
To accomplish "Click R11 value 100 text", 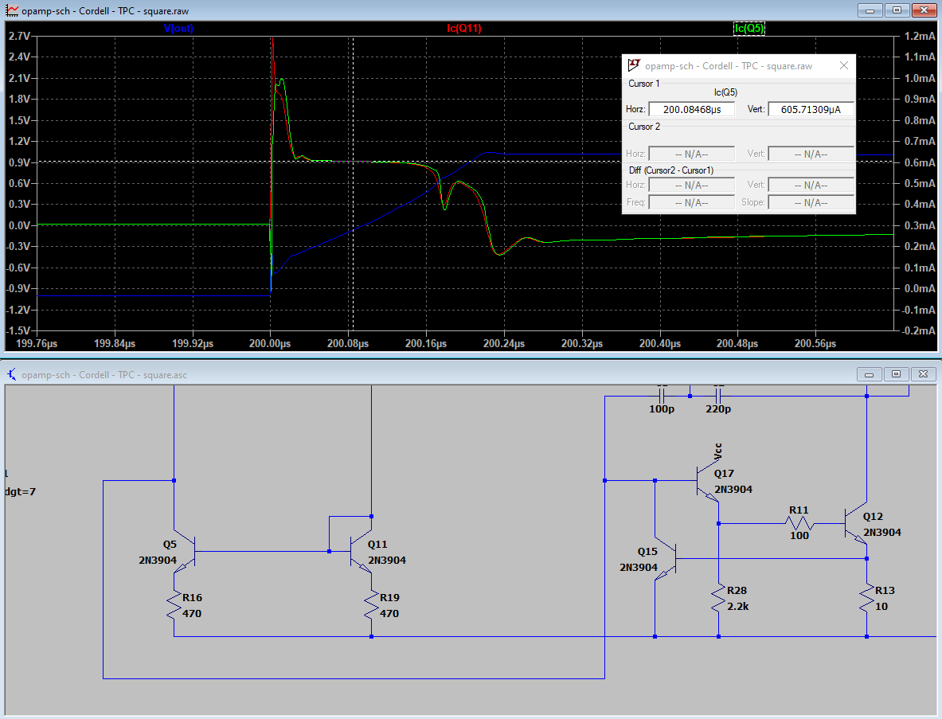I will [799, 535].
